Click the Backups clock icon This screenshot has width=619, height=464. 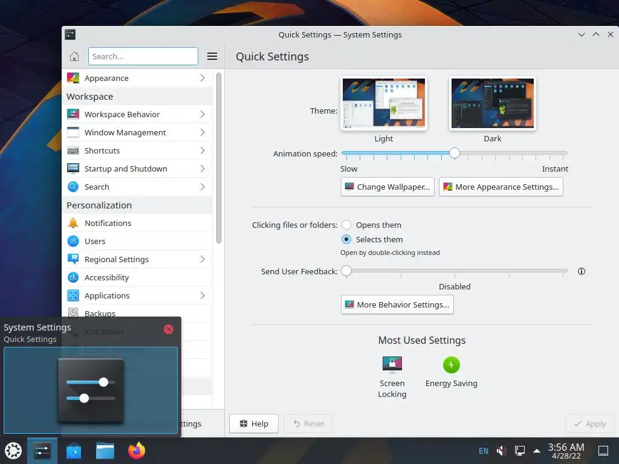(x=73, y=313)
